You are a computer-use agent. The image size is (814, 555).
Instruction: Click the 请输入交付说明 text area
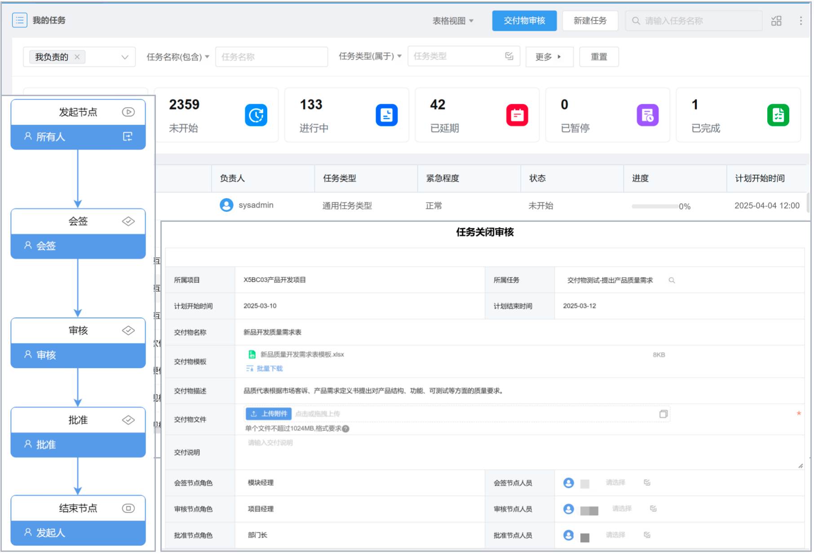[x=519, y=452]
